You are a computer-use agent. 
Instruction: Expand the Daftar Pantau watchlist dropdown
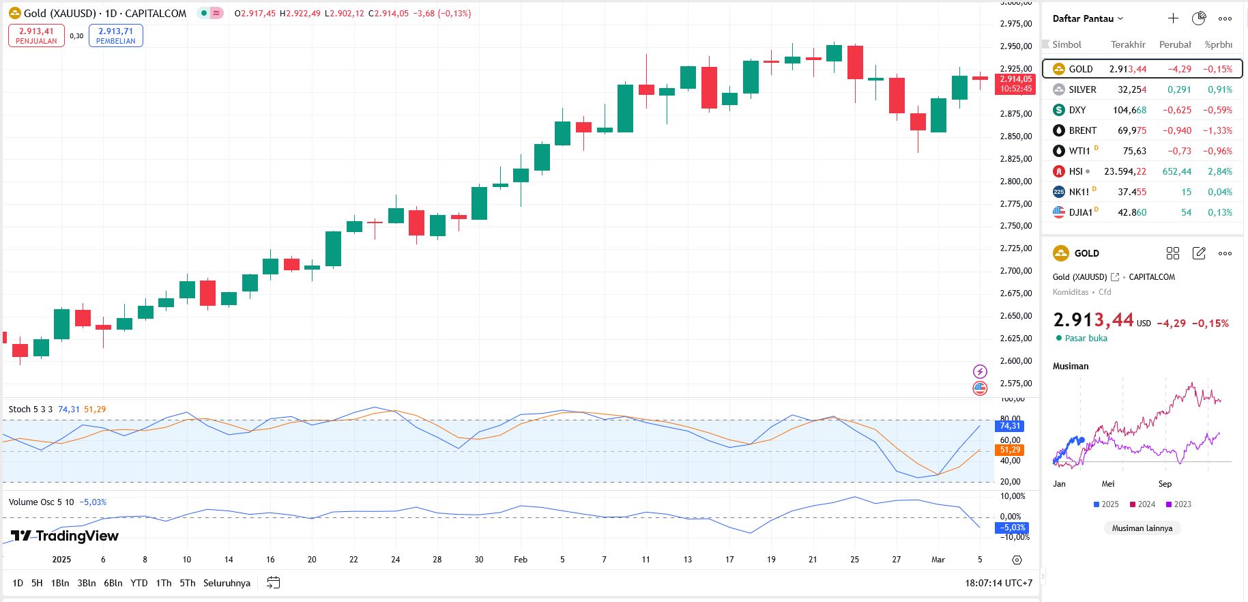click(x=1088, y=18)
